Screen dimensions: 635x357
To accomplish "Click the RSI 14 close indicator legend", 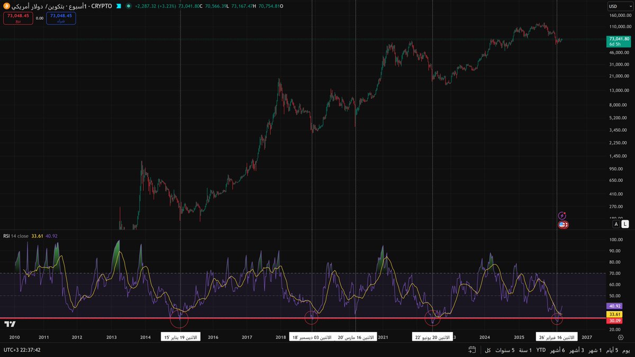I will tap(16, 236).
